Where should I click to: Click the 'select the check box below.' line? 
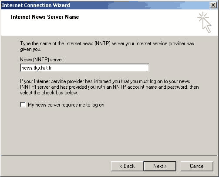tap(49, 93)
